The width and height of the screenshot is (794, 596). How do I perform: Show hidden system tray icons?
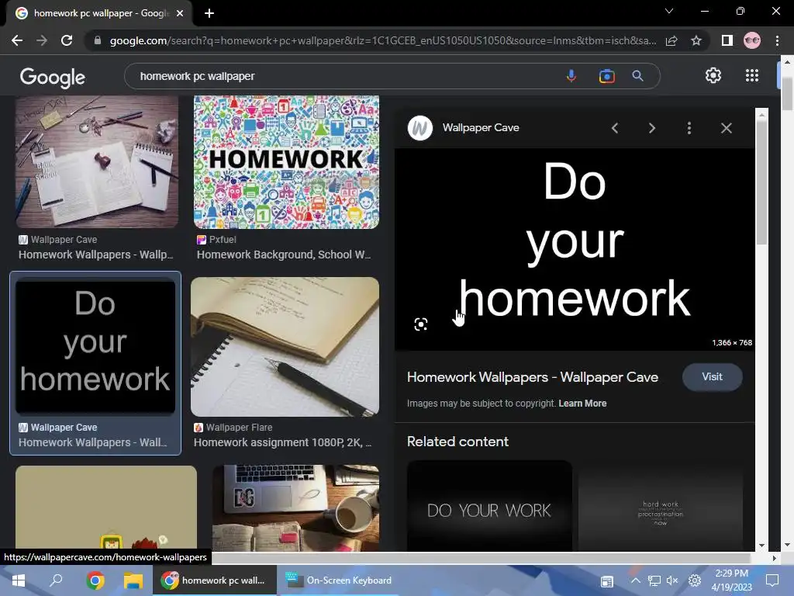coord(636,580)
